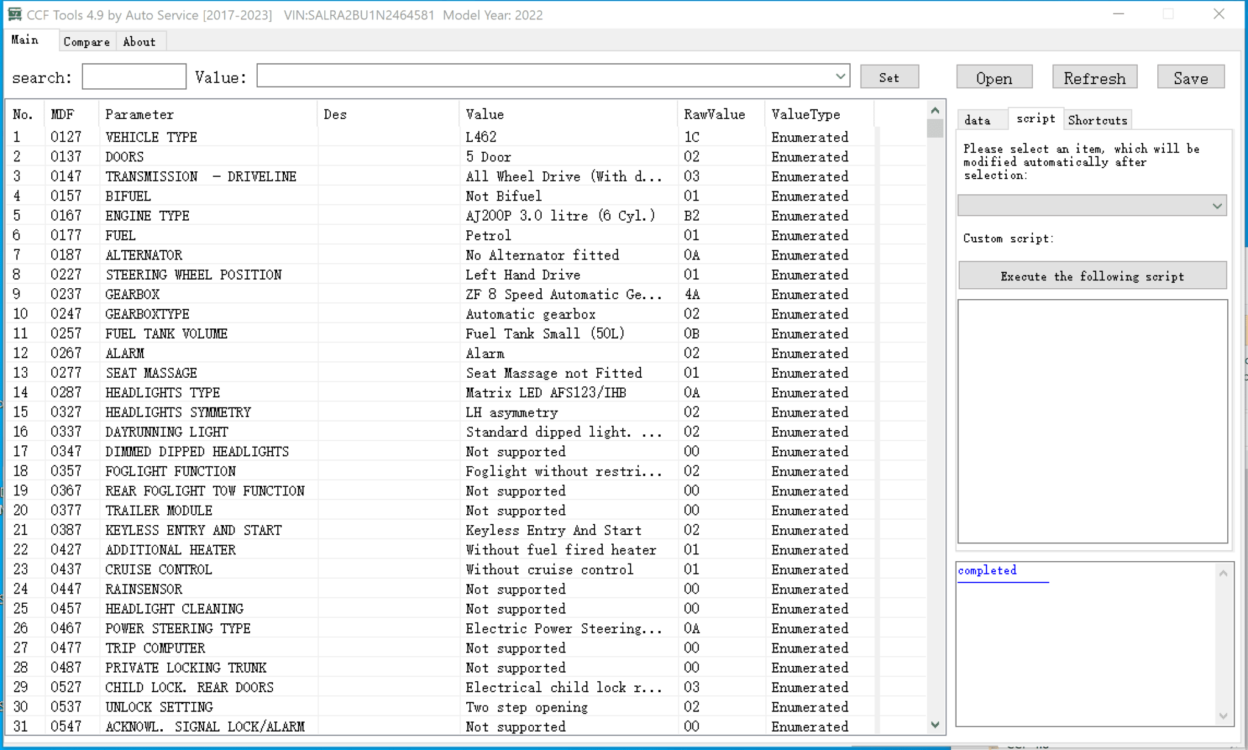
Task: Click the Set button
Action: pos(889,76)
